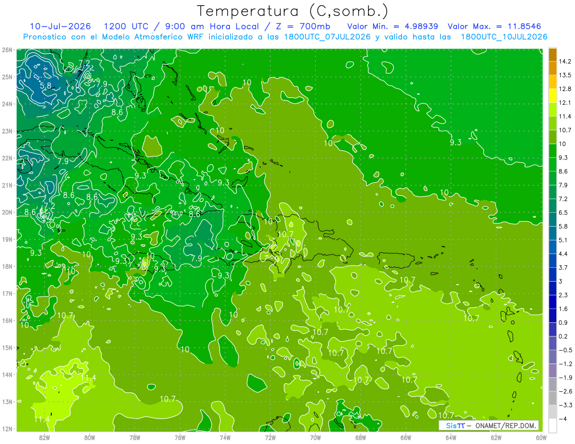Click the '25N' latitude axis label

[7, 77]
